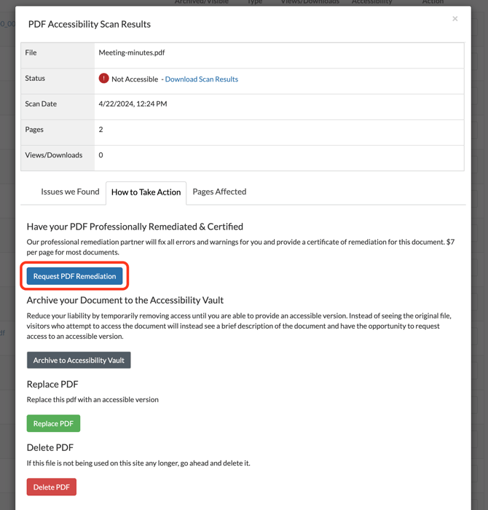Open the Download Scan Results link
Image resolution: width=488 pixels, height=510 pixels.
(x=202, y=79)
